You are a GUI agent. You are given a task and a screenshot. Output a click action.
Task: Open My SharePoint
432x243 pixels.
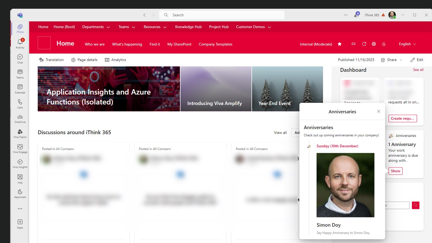(179, 44)
